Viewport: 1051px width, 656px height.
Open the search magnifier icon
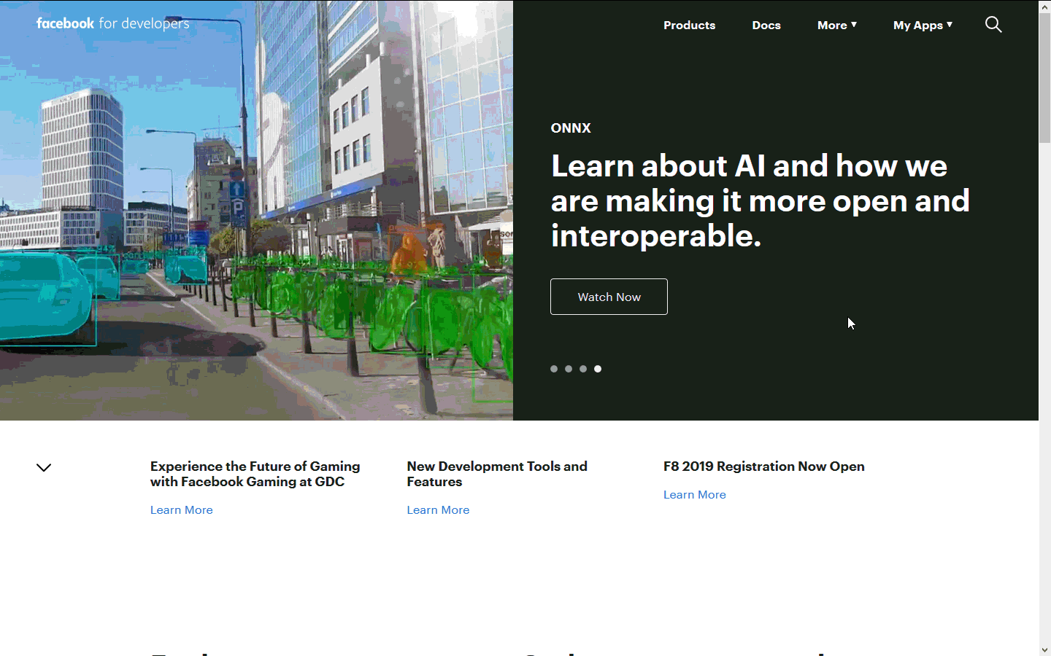pyautogui.click(x=993, y=25)
